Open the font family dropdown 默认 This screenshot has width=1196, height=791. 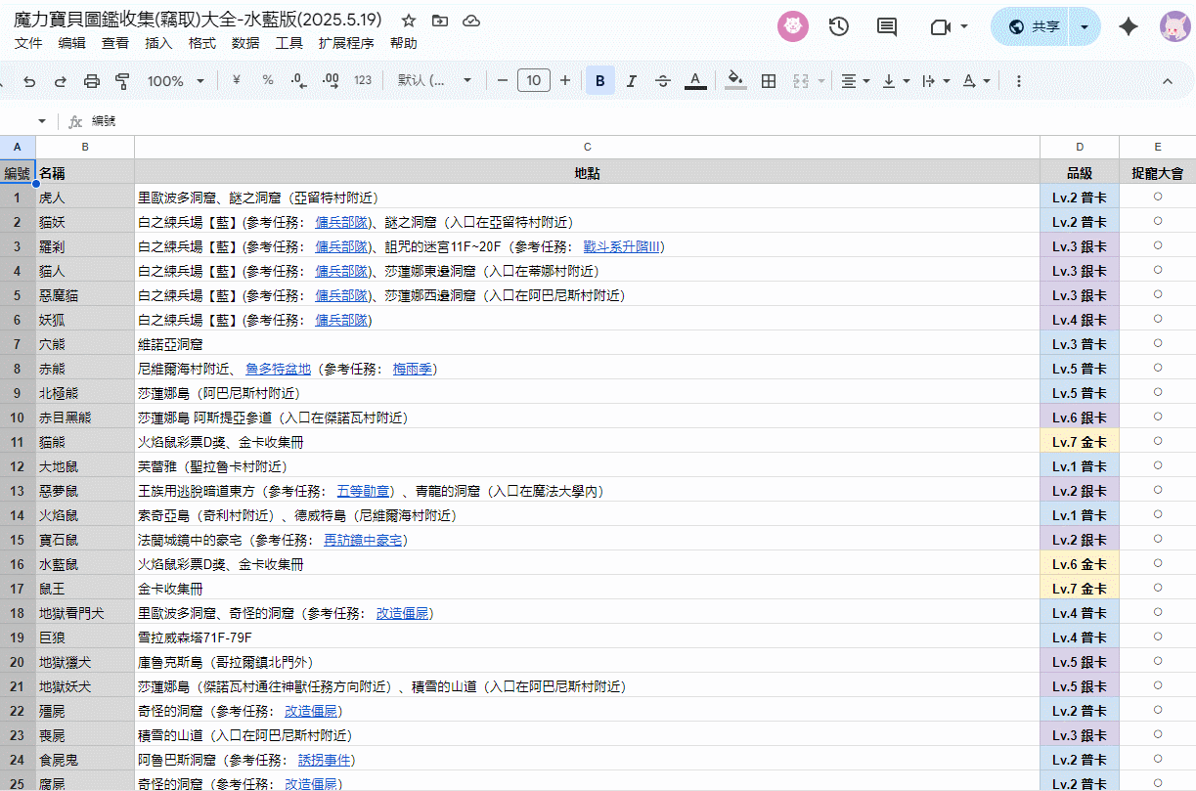pos(435,80)
